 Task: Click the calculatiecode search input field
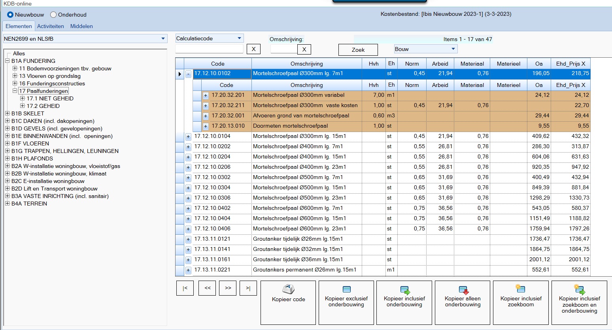[x=209, y=49]
